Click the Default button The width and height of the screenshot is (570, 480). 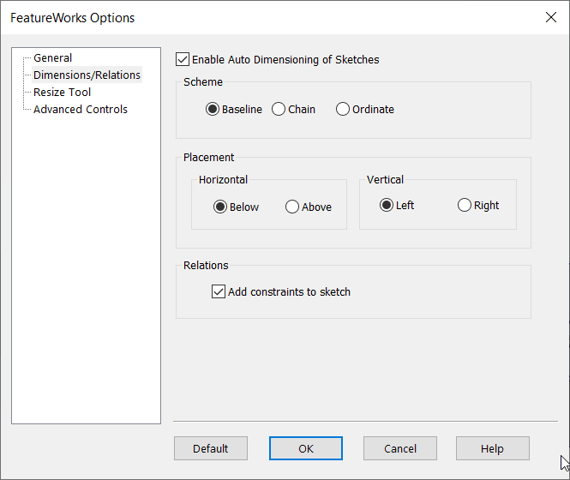pos(211,448)
